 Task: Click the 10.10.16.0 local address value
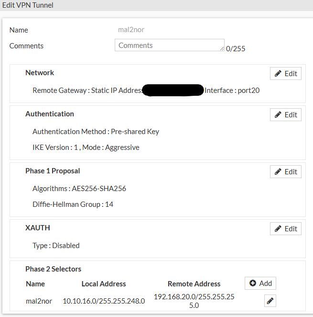[104, 301]
